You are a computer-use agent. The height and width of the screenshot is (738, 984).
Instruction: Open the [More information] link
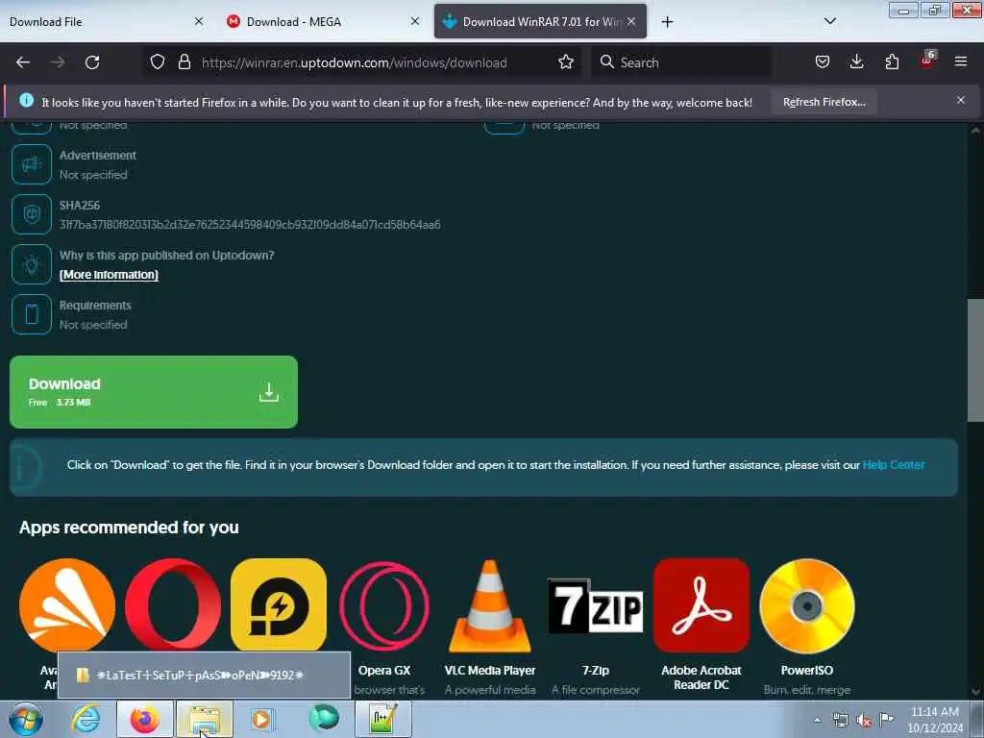click(x=109, y=275)
